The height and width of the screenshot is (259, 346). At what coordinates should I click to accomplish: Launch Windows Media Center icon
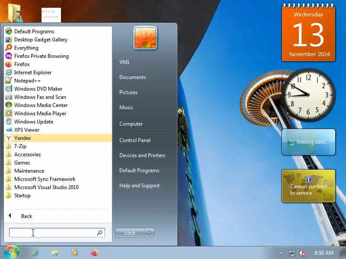coord(9,105)
